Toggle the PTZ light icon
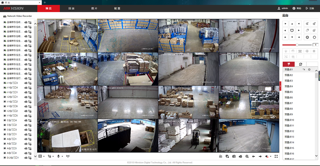Image resolution: width=320 pixels, height=166 pixels. (x=286, y=51)
